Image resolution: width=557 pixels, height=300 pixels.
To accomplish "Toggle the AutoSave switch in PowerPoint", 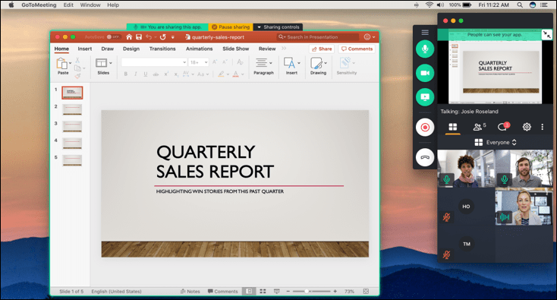I will 113,37.
